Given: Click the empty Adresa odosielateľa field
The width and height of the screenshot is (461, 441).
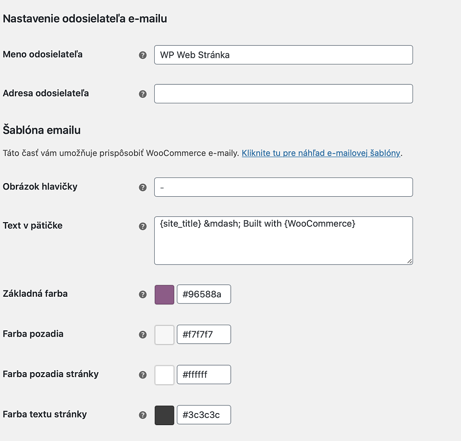Looking at the screenshot, I should [283, 94].
